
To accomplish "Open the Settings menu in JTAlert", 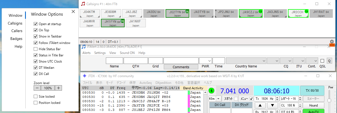I will coord(100,53).
